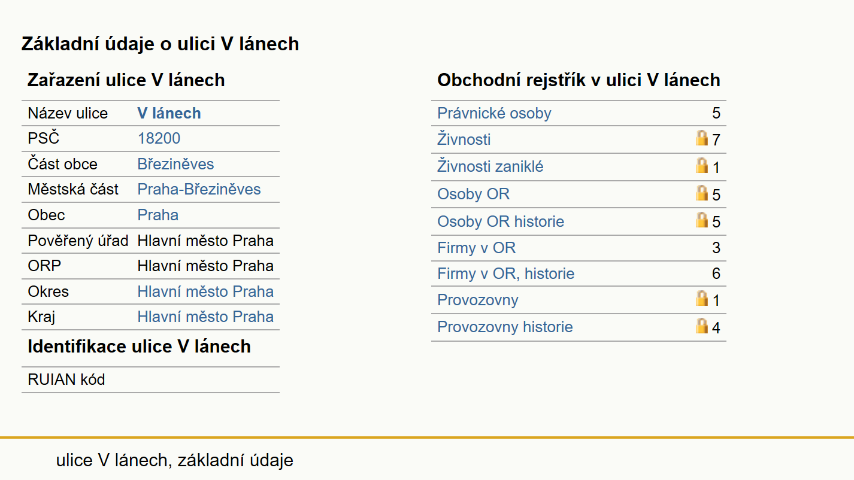Follow the Provozovny historie link
This screenshot has height=480, width=854.
505,327
